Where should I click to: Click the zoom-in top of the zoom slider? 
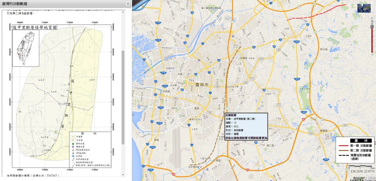(x=372, y=18)
